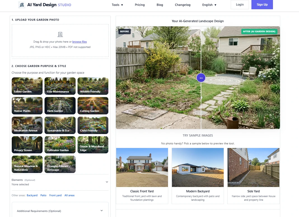Click the upload icon in the drop zone

(x=60, y=34)
